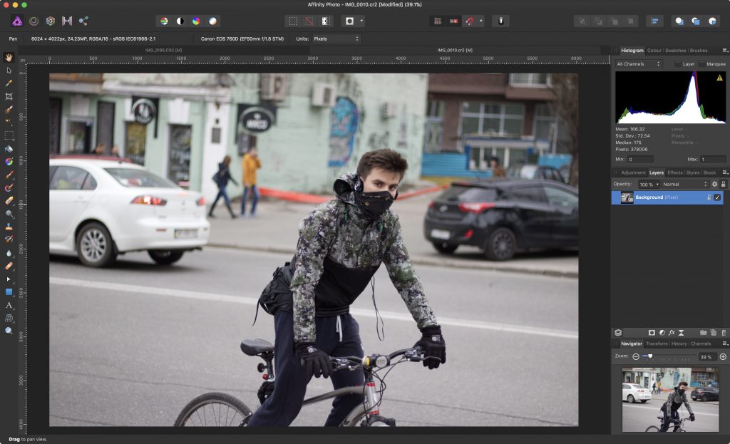This screenshot has width=730, height=444.
Task: Switch to the IMG_0010.cr2 document tab
Action: 454,51
